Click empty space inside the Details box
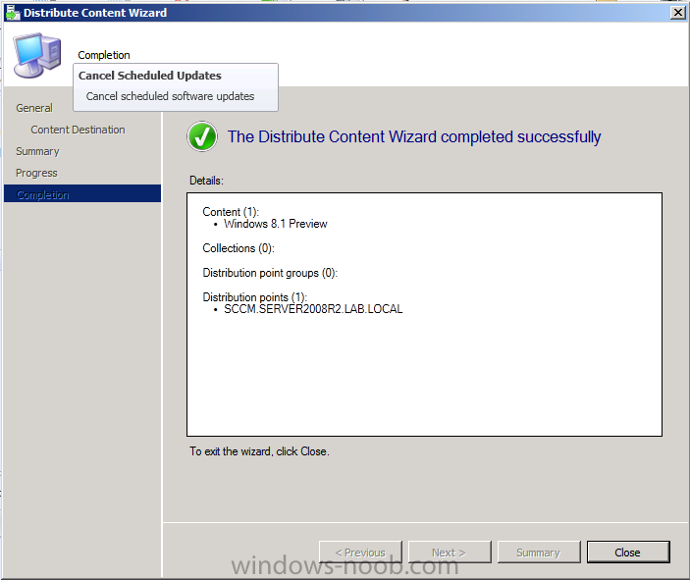 pos(422,383)
